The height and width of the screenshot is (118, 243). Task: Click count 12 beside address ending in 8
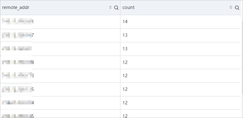point(125,62)
